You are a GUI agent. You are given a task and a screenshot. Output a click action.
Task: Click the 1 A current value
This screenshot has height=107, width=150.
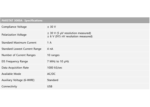(49, 43)
